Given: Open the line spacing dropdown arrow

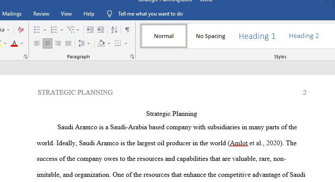Looking at the screenshot, I should click(x=89, y=43).
